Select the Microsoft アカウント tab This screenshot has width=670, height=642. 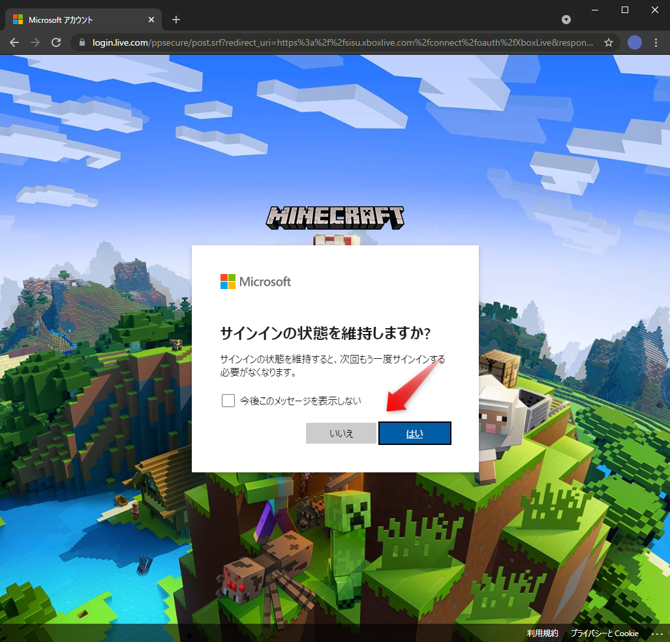point(78,20)
